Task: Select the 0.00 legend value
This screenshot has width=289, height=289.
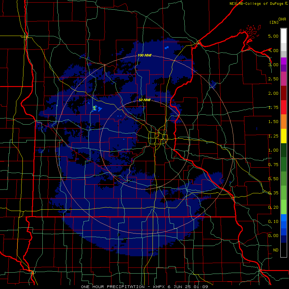Action: tap(273, 236)
